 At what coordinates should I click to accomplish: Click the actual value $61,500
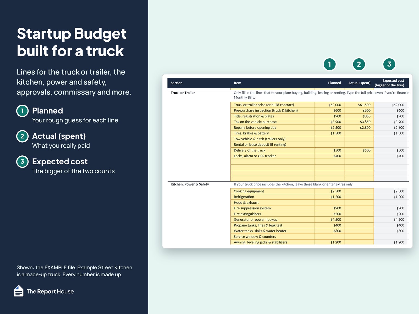(x=359, y=105)
